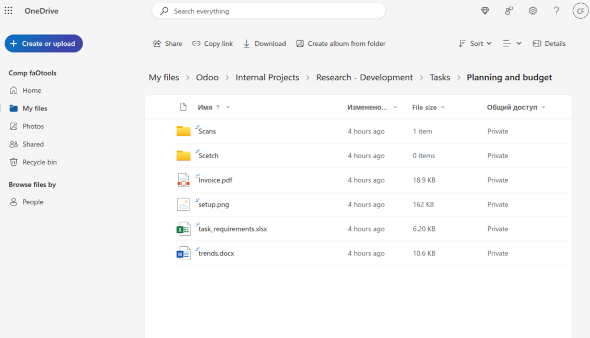Go to Recycle bin in sidebar
The image size is (590, 338).
tap(39, 162)
